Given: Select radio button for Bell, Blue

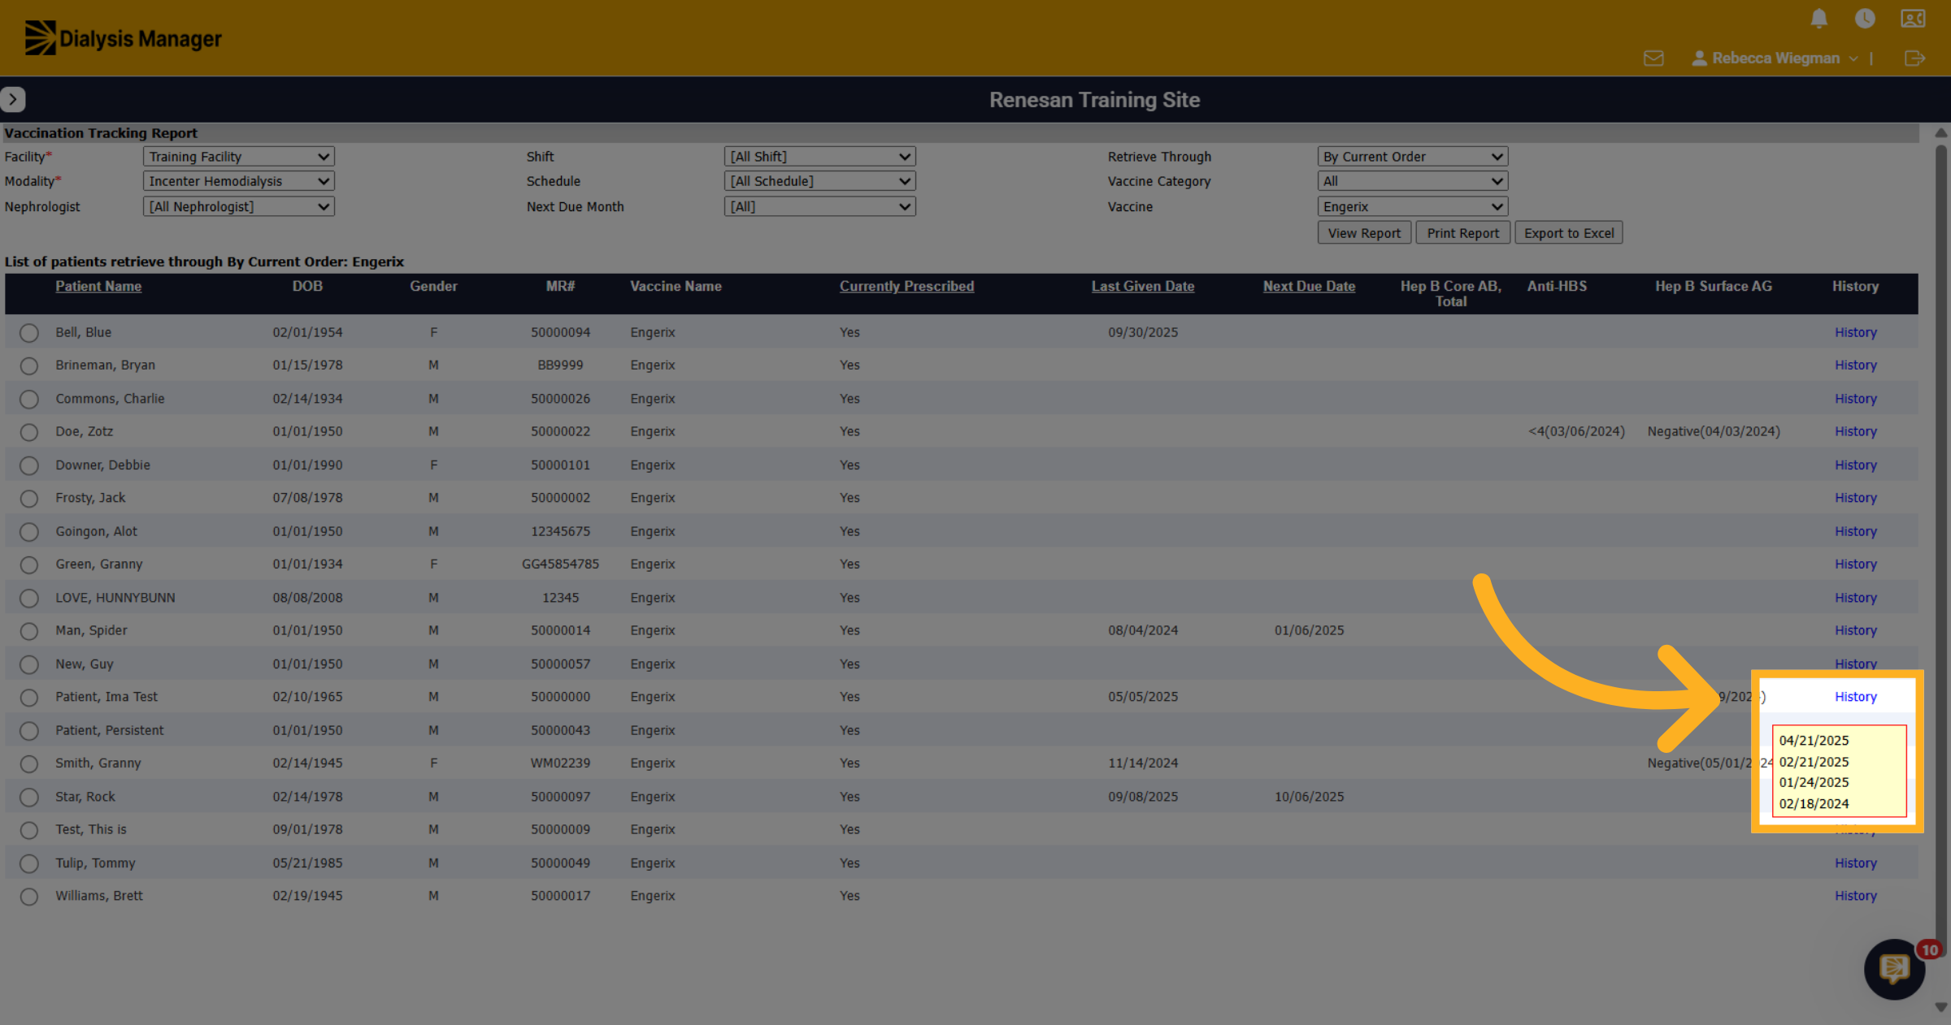Looking at the screenshot, I should click(29, 333).
